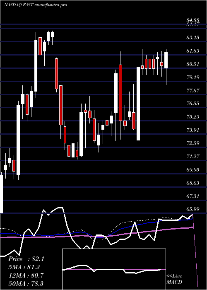Click the tallest white candle reaching 83.15
The image size is (207, 290).
[x=36, y=65]
